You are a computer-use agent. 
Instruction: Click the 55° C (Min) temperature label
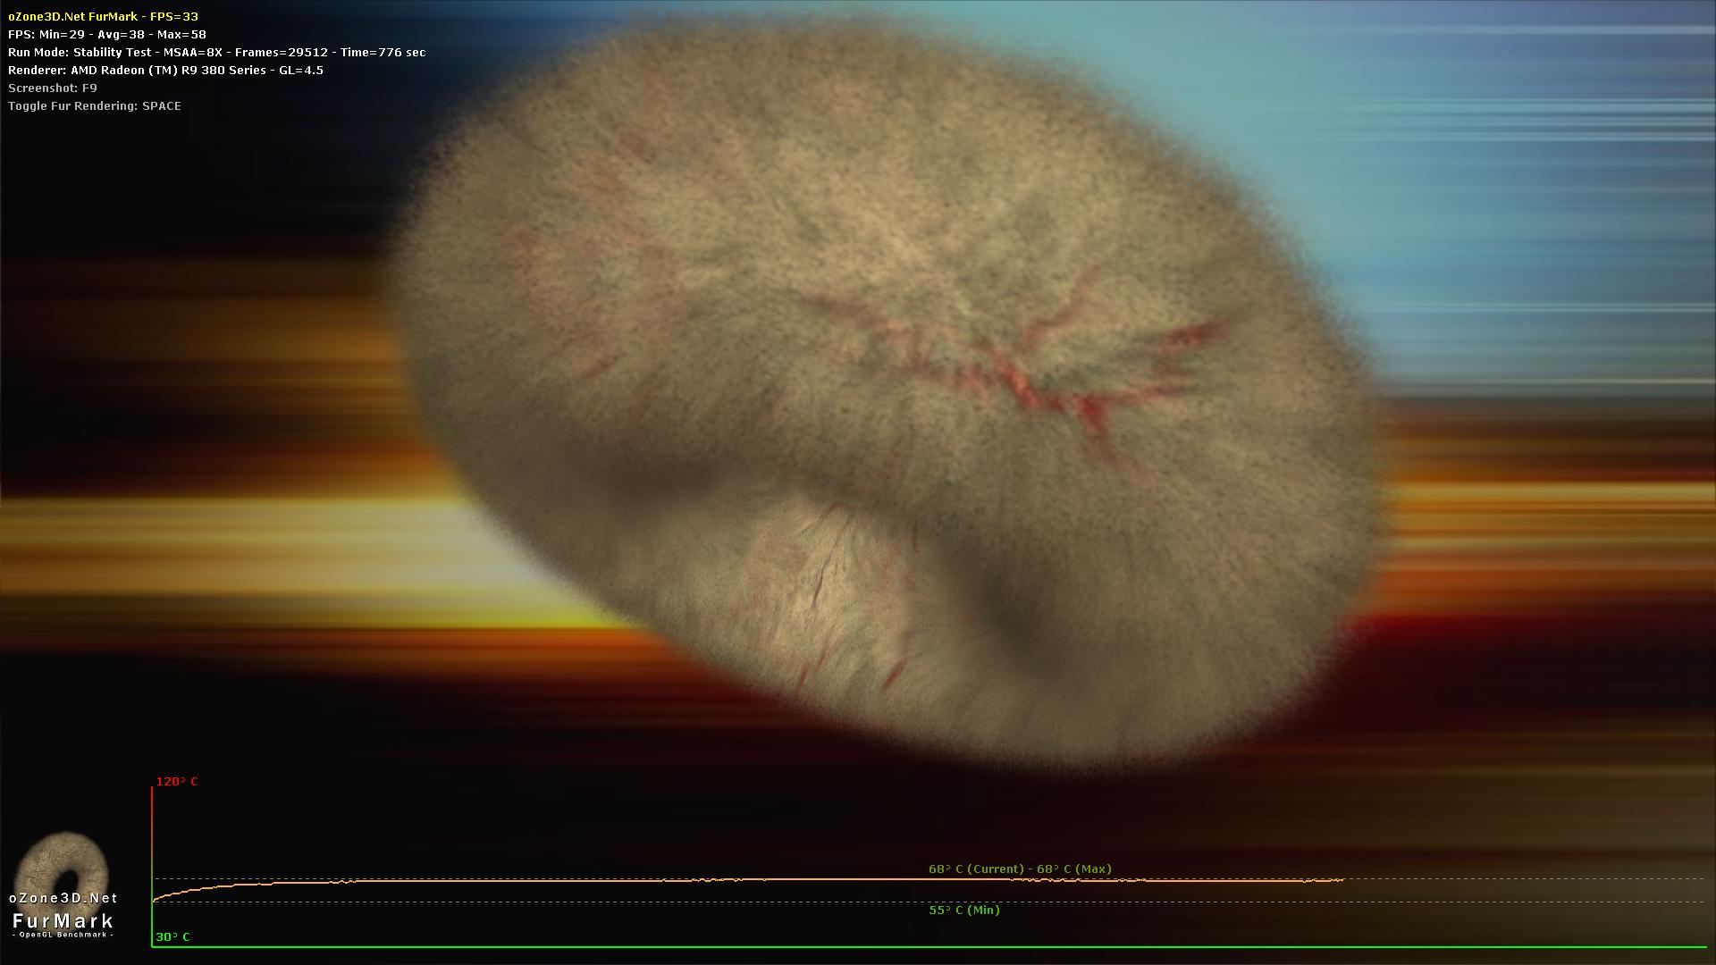[964, 910]
